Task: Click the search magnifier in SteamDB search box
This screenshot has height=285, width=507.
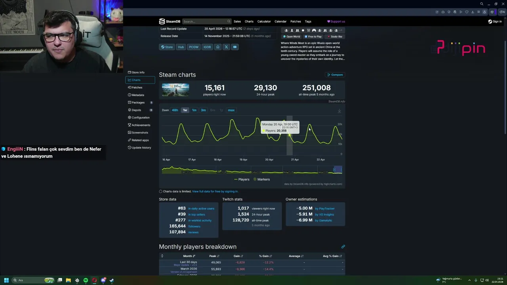Action: 229,21
